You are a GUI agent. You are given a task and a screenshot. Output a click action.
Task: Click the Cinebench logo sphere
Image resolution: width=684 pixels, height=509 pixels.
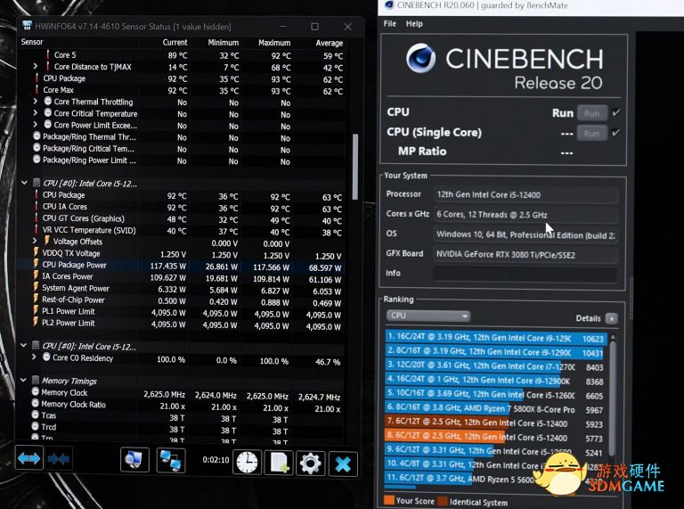pos(420,58)
